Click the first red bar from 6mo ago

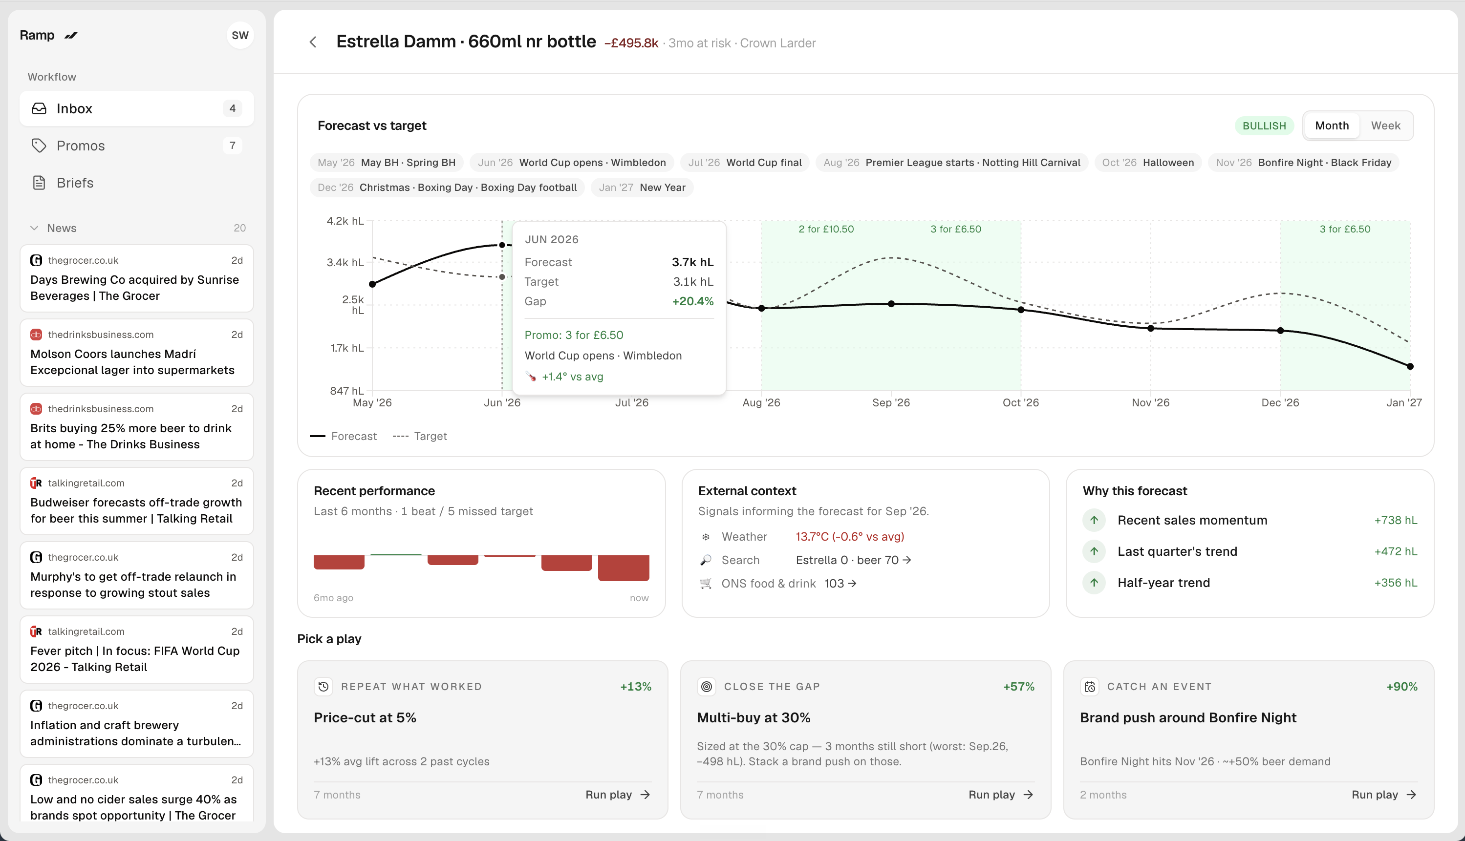tap(339, 562)
